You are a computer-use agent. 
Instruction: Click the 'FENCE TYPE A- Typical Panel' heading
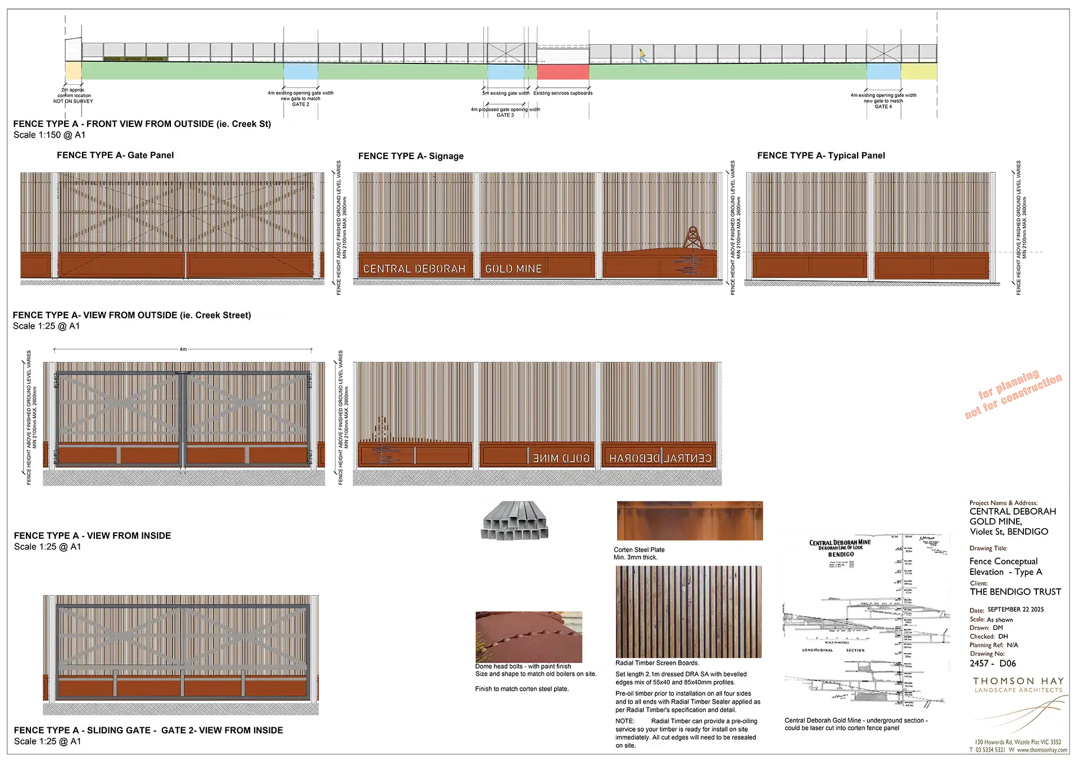click(821, 156)
